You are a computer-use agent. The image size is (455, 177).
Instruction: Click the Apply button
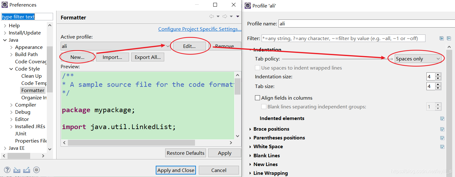coord(225,153)
